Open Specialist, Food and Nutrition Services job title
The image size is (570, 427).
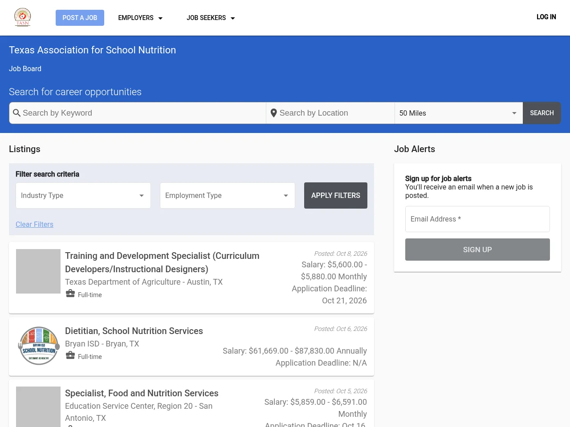click(142, 393)
